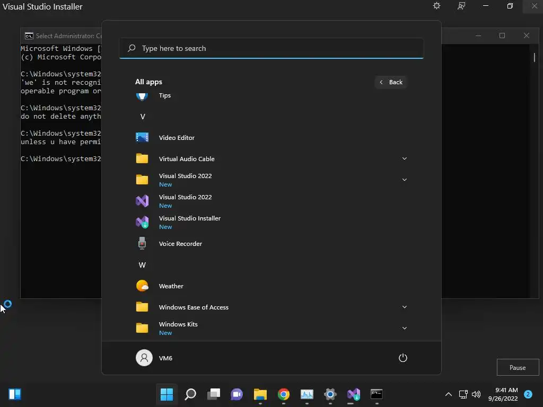The height and width of the screenshot is (407, 543).
Task: Click the Command Prompt title bar icon
Action: 29,36
